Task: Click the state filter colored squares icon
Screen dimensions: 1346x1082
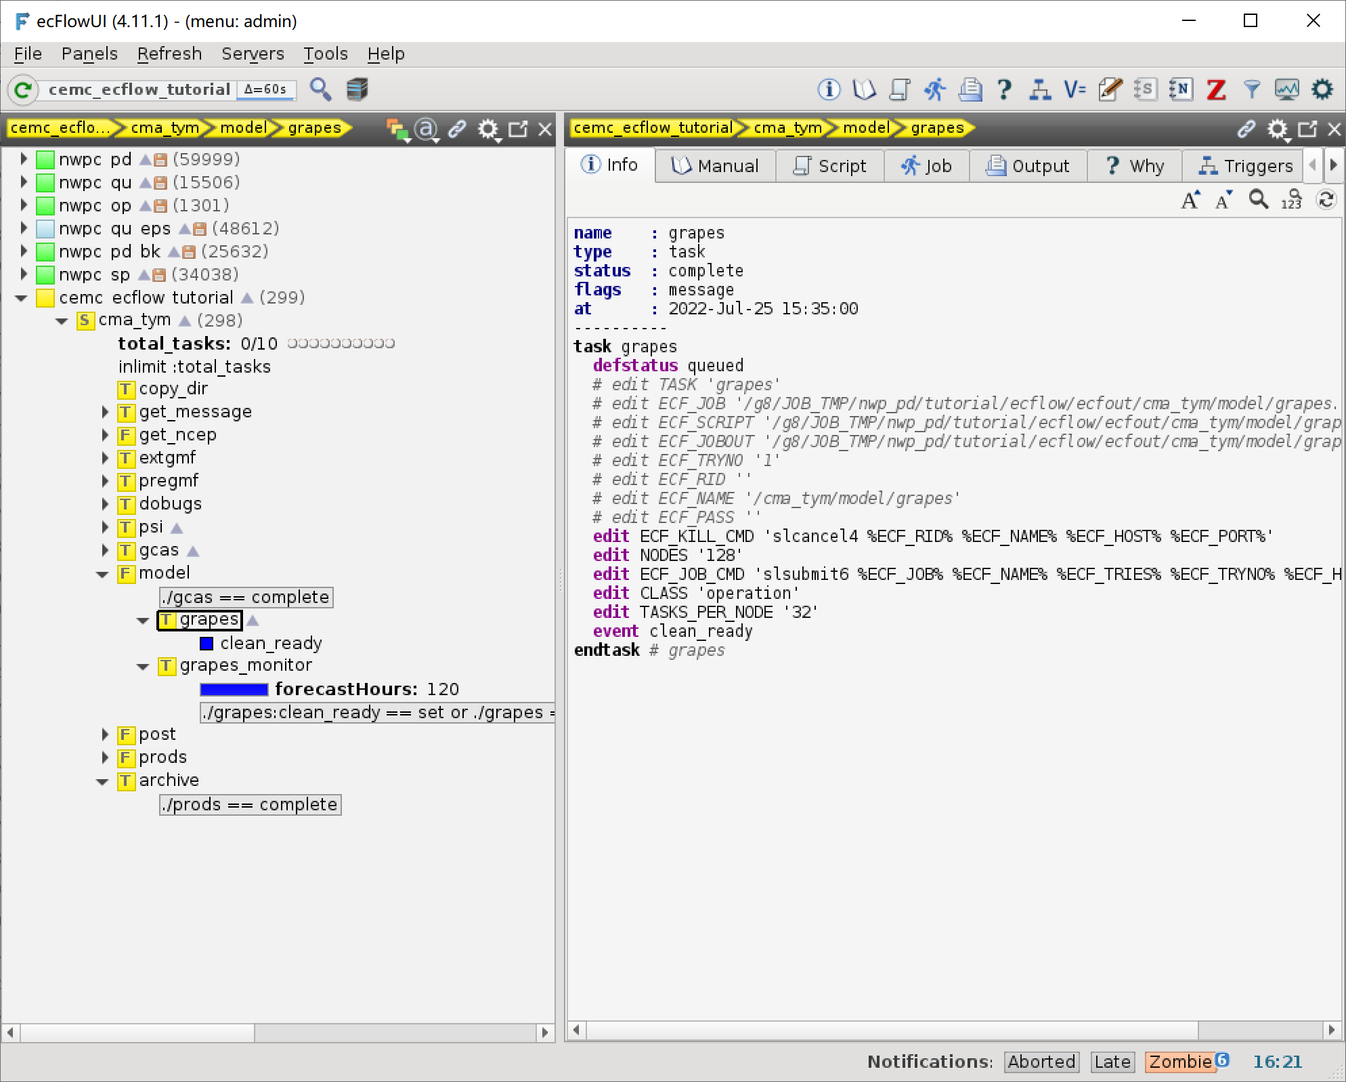Action: (x=397, y=129)
